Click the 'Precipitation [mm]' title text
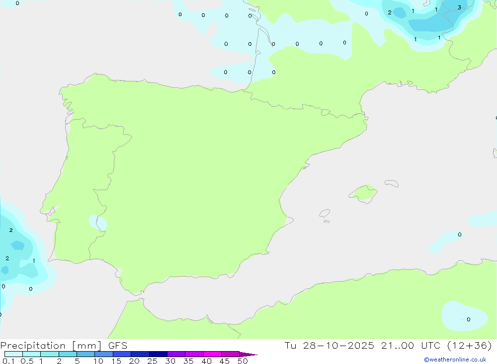Image resolution: width=497 pixels, height=364 pixels. click(x=51, y=346)
